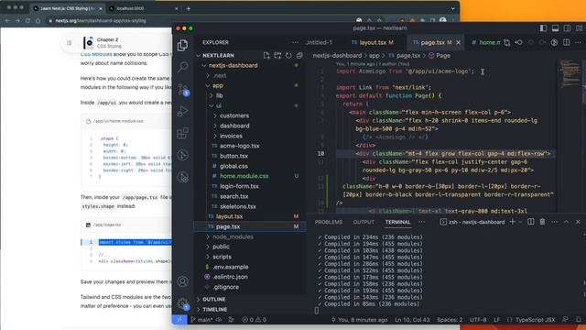The height and width of the screenshot is (330, 586).
Task: Expand the lib folder
Action: click(212, 95)
